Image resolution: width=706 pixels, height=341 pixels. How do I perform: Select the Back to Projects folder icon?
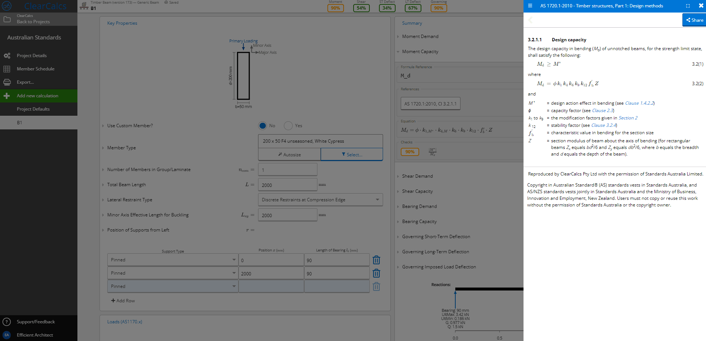pyautogui.click(x=7, y=19)
